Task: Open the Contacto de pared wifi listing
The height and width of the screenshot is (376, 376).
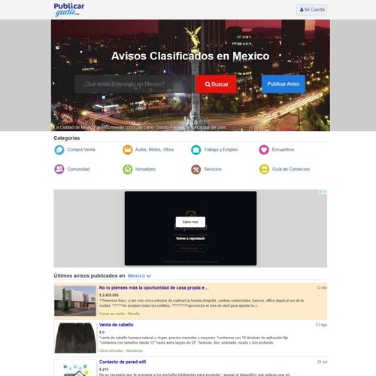Action: [x=123, y=362]
